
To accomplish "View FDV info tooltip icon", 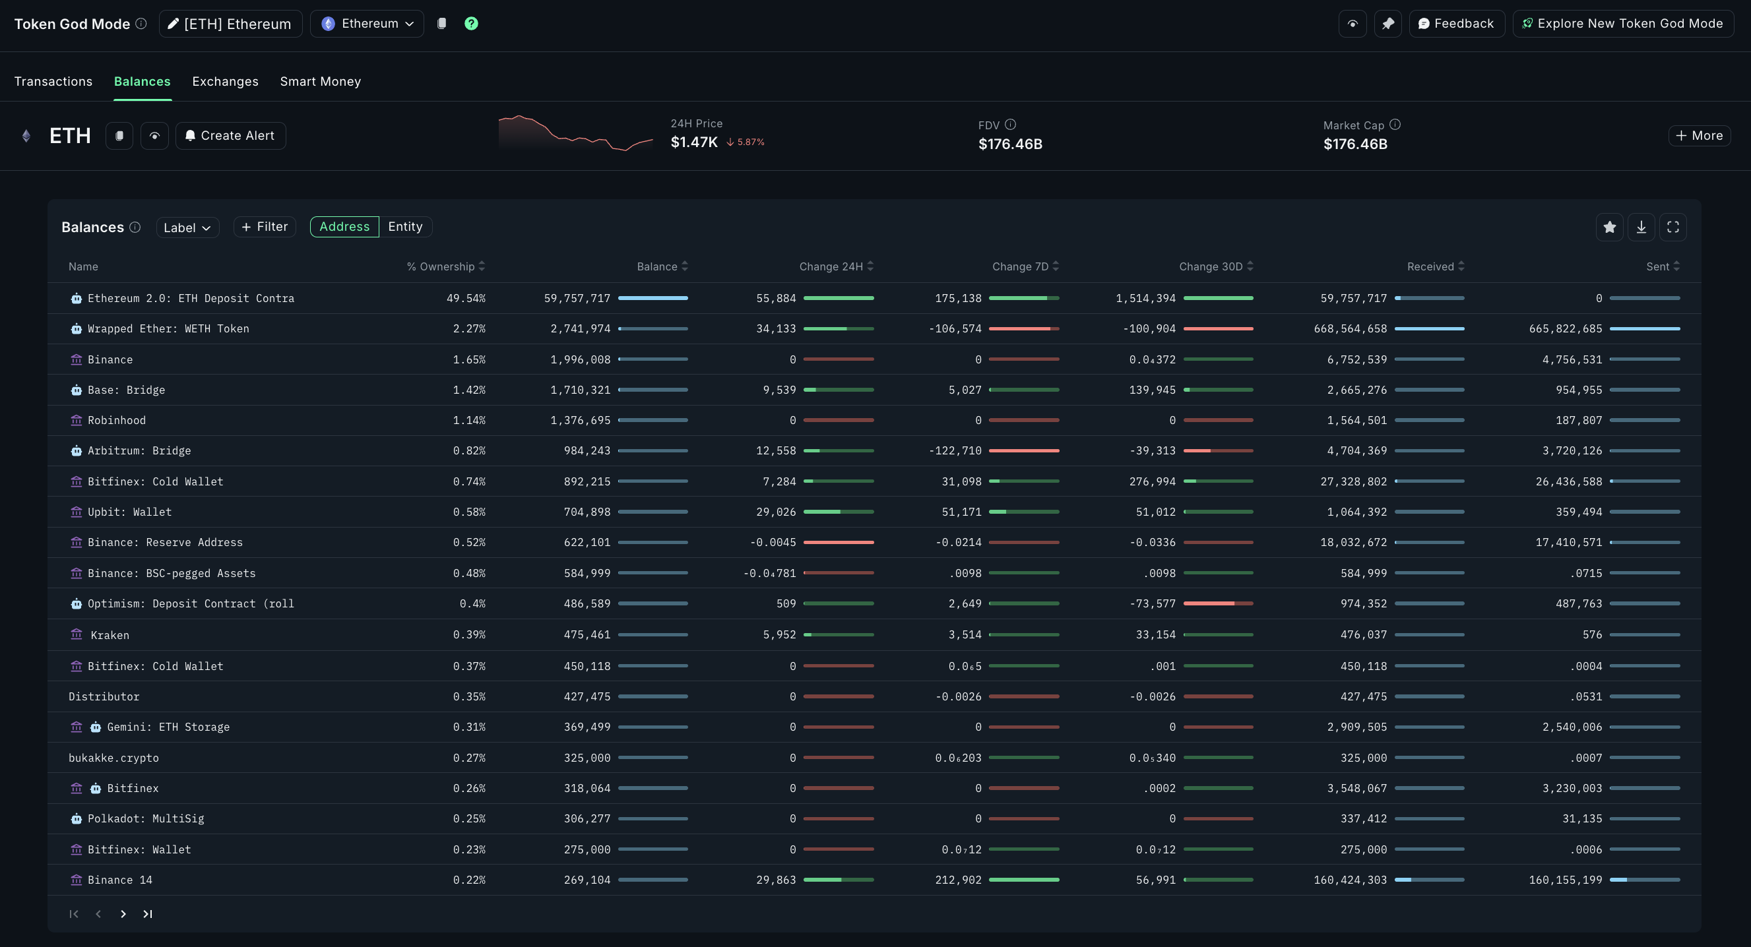I will pyautogui.click(x=1010, y=125).
